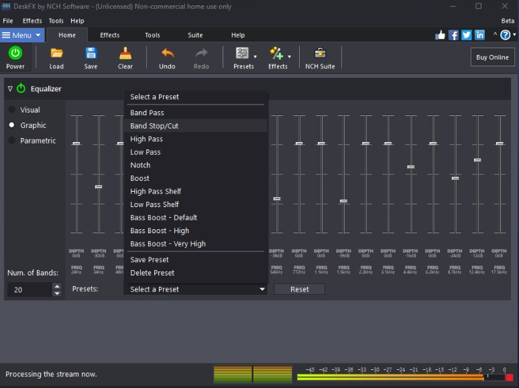
Task: Select the Visual equalizer mode
Action: 12,110
